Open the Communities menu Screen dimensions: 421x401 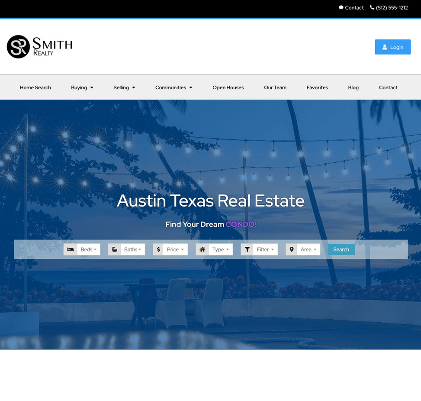point(174,87)
